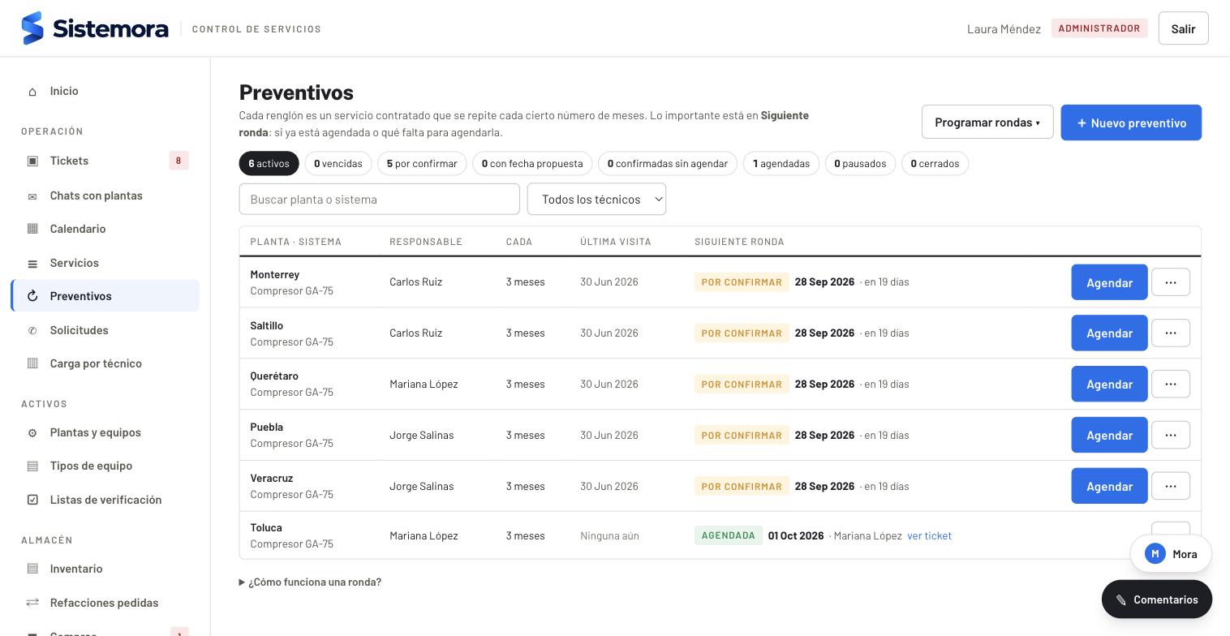1230x636 pixels.
Task: Filter by 0 vencidas chip
Action: [338, 164]
